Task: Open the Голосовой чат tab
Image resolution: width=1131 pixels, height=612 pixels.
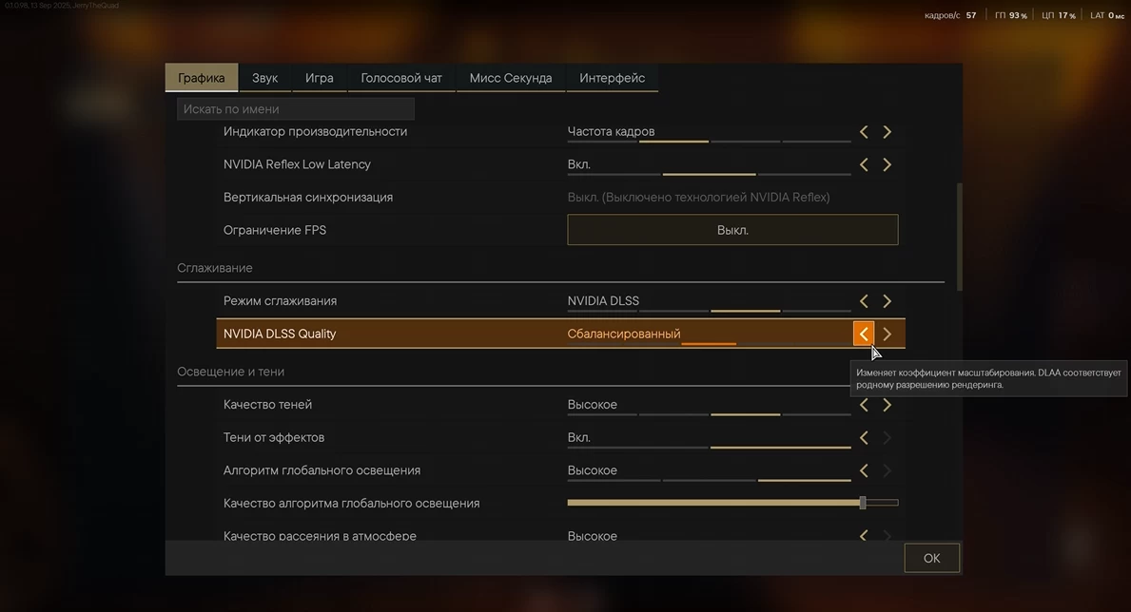Action: click(x=401, y=78)
